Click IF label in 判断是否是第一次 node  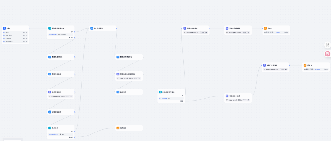coord(72,32)
